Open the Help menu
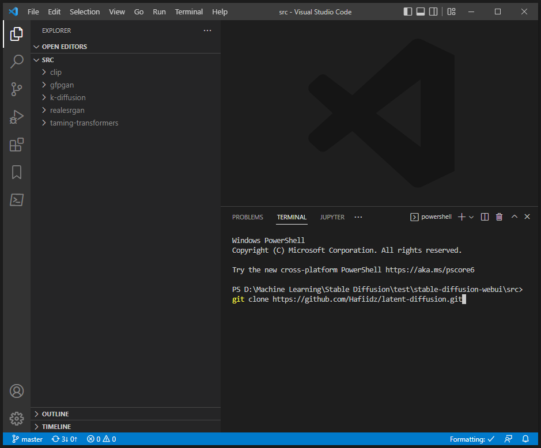Screen dimensions: 541x448 coord(220,12)
